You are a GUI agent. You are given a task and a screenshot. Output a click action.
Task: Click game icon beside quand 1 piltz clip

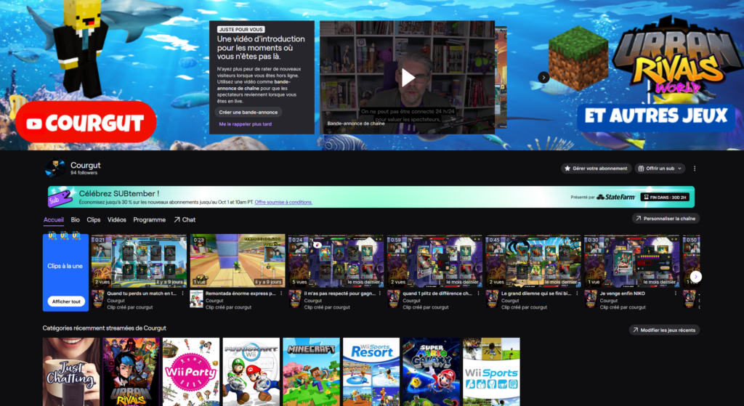coord(393,299)
